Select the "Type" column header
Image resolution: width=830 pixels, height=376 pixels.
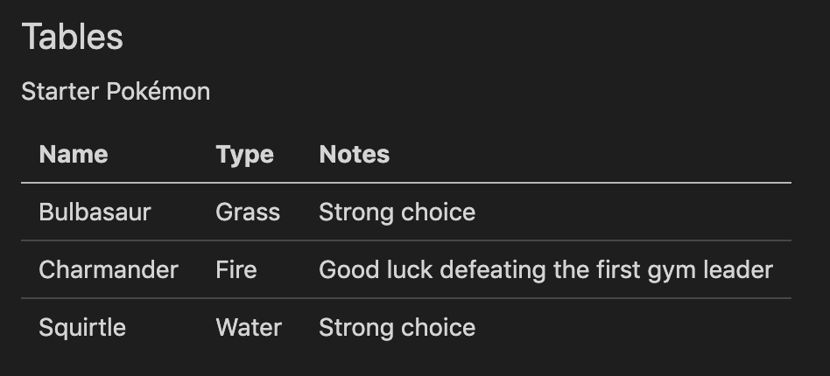[x=244, y=155]
